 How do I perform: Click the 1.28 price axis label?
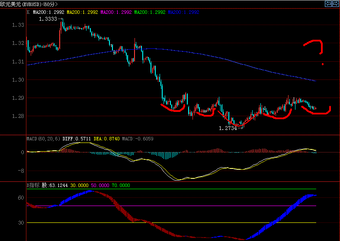[18, 116]
